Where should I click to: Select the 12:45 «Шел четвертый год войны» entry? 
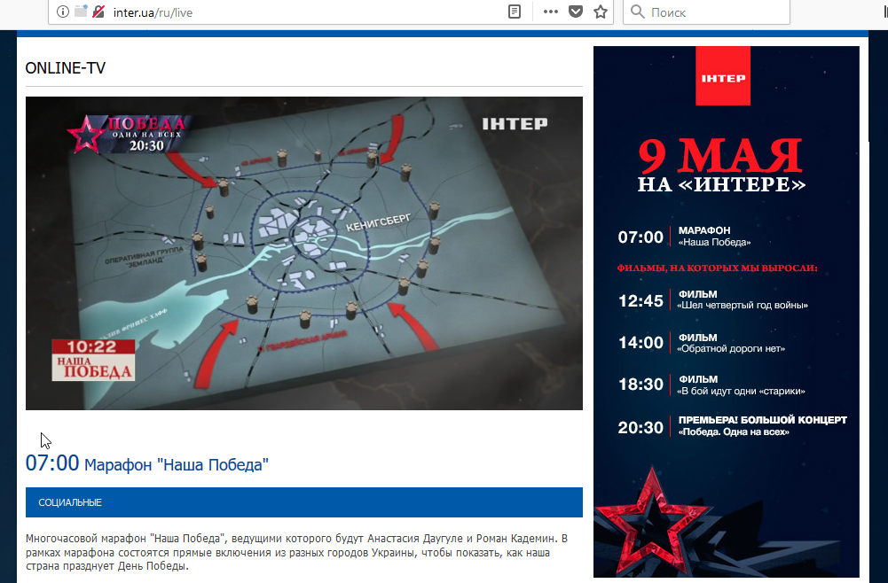(713, 299)
